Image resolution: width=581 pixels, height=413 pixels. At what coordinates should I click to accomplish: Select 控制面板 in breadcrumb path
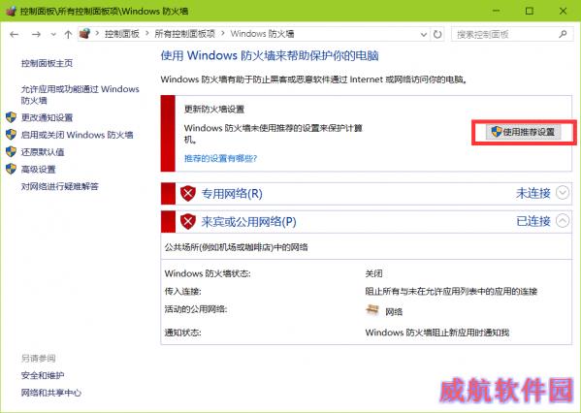(x=121, y=34)
